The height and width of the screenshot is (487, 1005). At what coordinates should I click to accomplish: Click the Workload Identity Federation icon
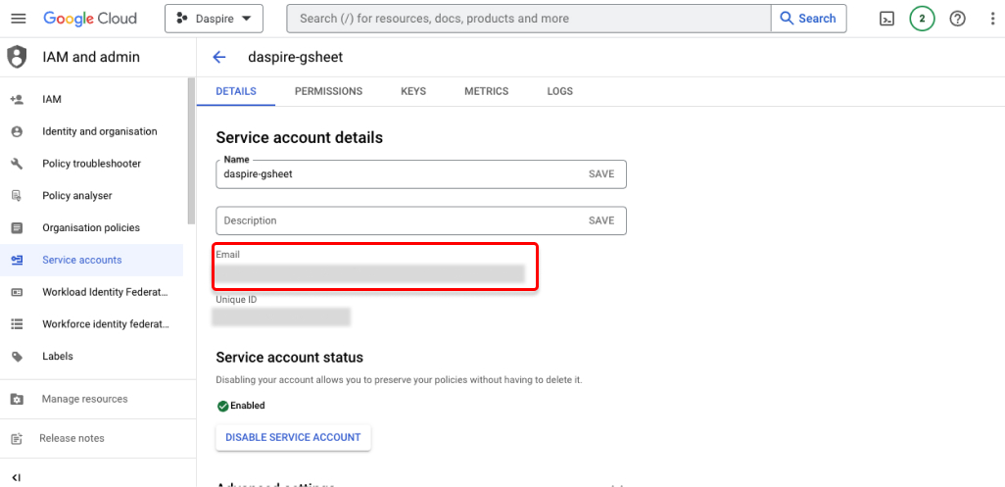pyautogui.click(x=18, y=292)
